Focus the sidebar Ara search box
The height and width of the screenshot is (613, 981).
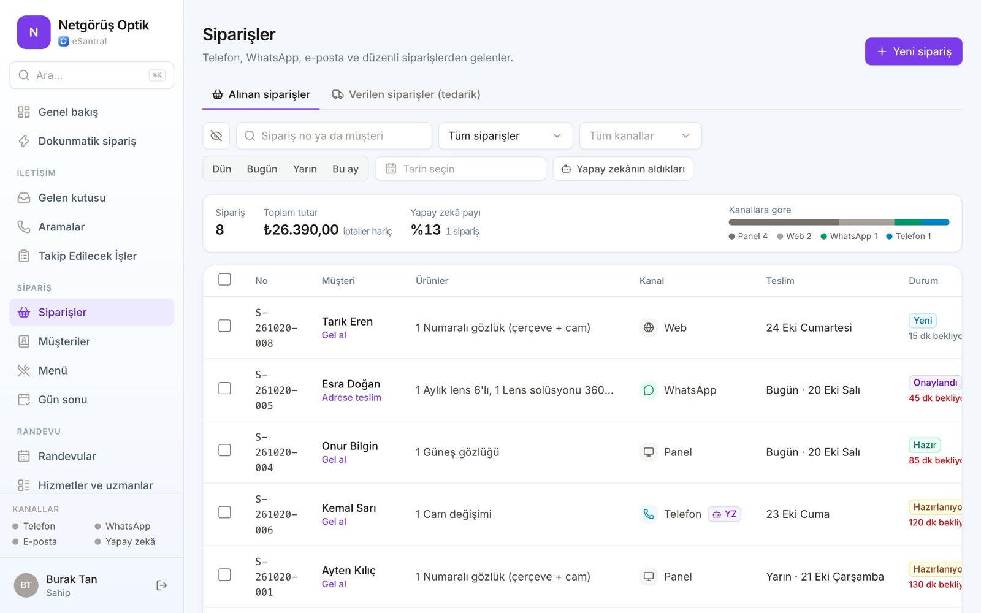click(91, 75)
